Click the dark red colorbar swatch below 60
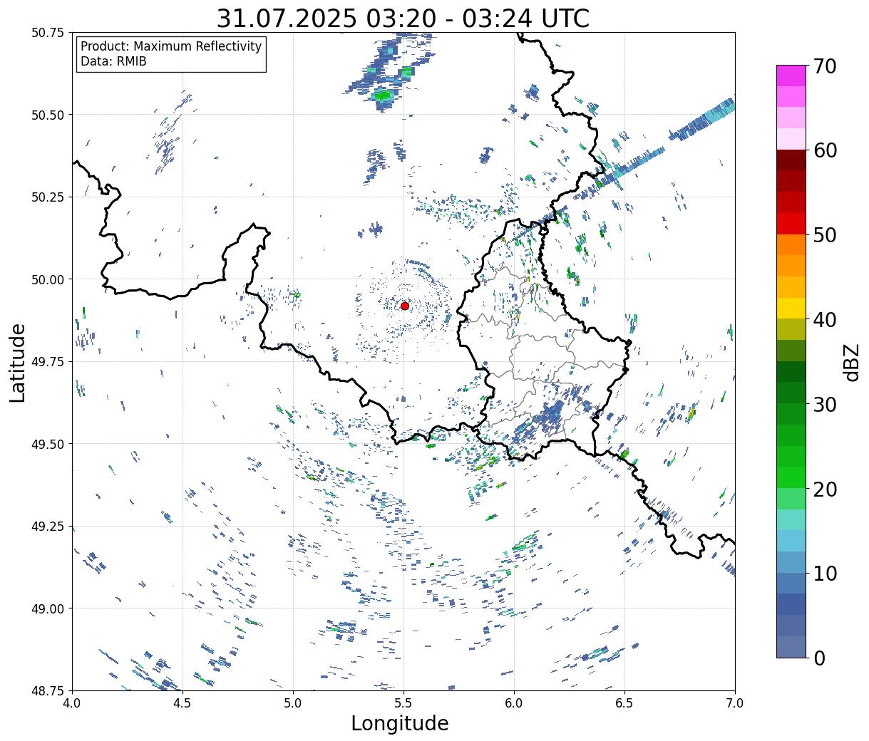The width and height of the screenshot is (869, 741). click(x=791, y=160)
